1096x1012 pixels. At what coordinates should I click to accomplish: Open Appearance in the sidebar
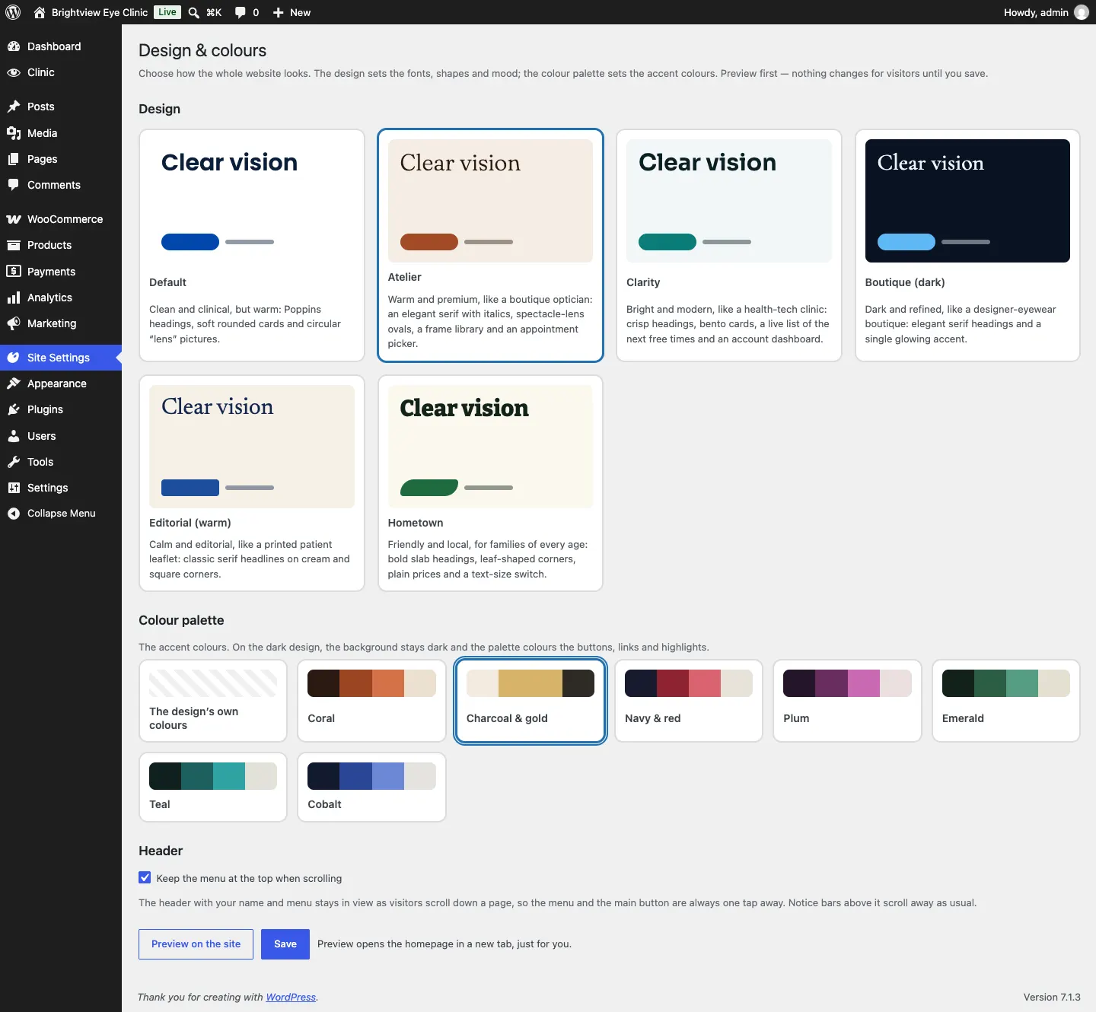[61, 383]
